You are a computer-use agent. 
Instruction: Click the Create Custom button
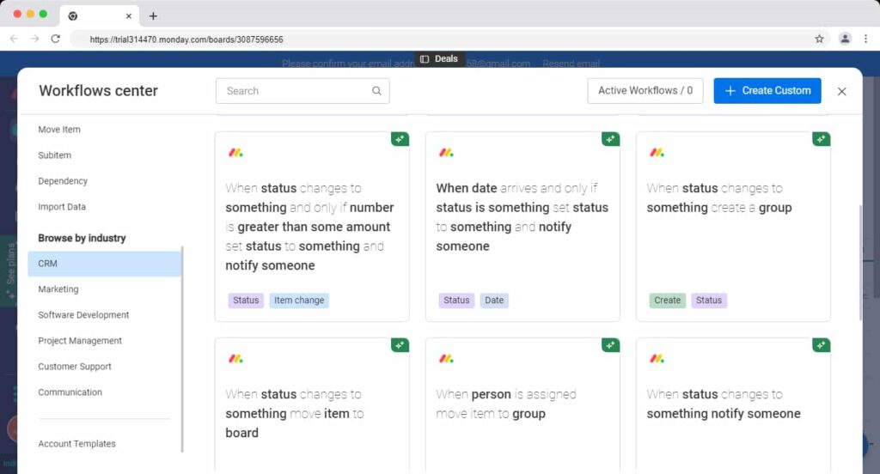point(767,91)
